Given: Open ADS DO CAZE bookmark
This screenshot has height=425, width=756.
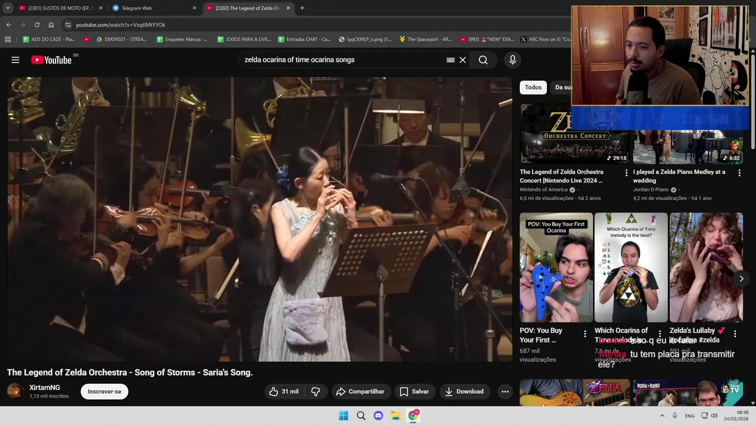Looking at the screenshot, I should coord(49,39).
